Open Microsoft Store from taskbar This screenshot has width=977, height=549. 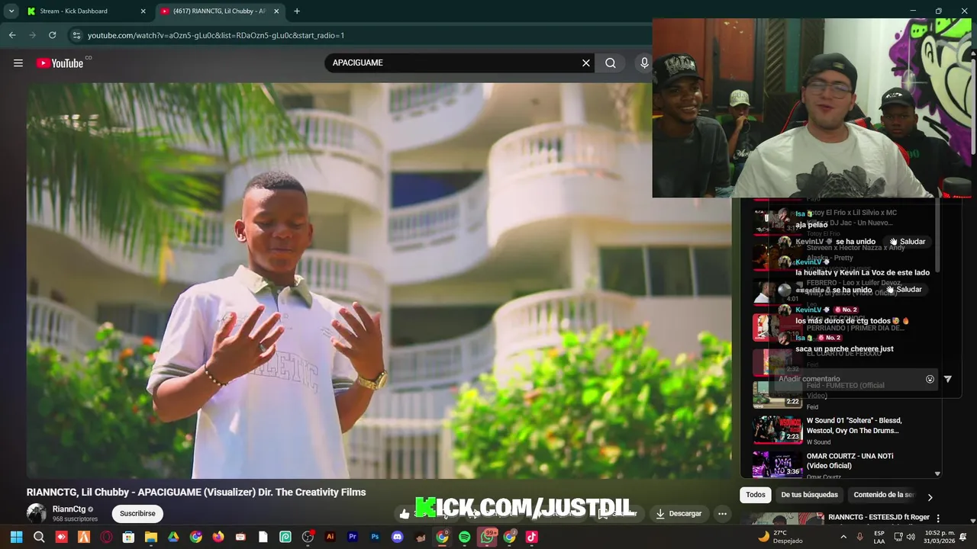(x=128, y=537)
